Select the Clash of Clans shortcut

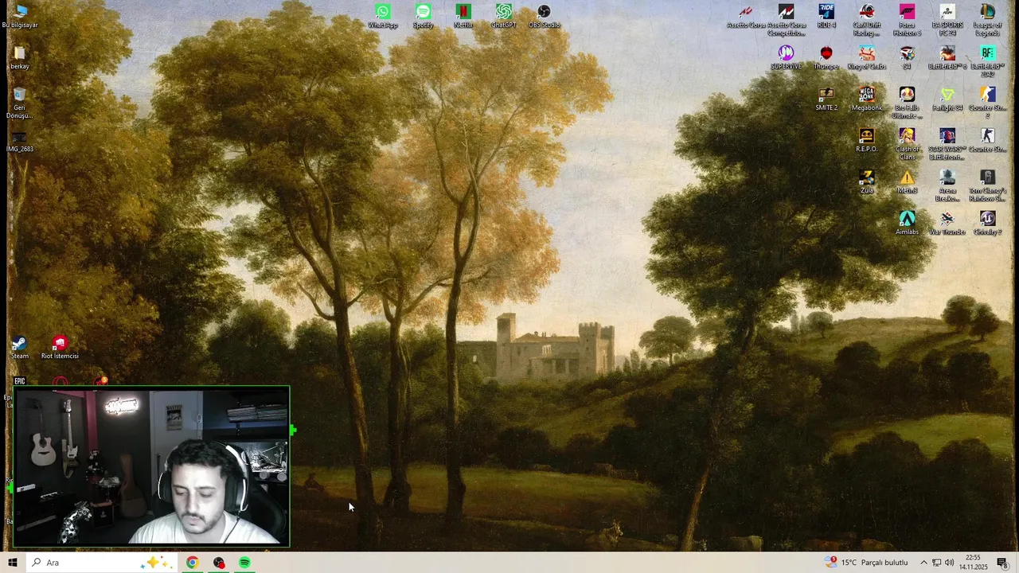click(x=907, y=144)
